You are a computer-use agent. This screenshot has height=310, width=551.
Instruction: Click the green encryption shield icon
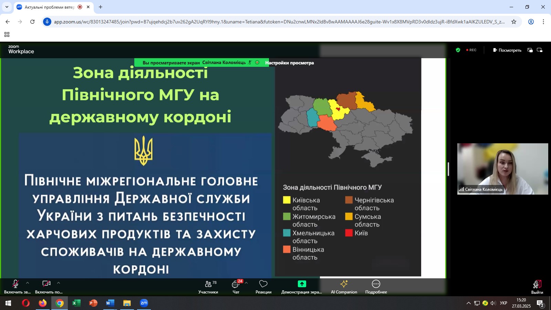pyautogui.click(x=458, y=50)
